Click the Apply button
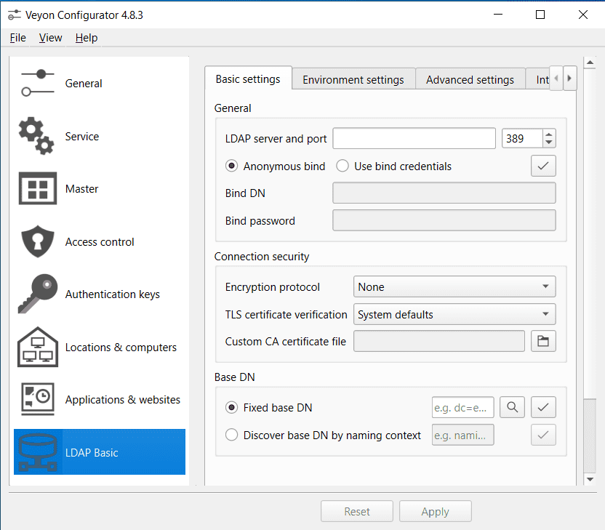Screen dimensions: 605x530 pyautogui.click(x=435, y=512)
